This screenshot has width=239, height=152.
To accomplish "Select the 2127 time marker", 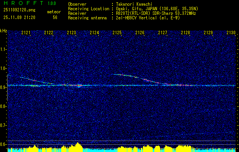I will pyautogui.click(x=163, y=33).
